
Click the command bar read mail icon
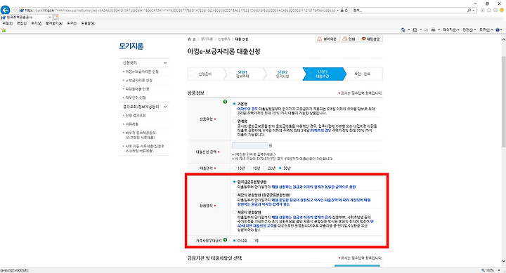426,29
